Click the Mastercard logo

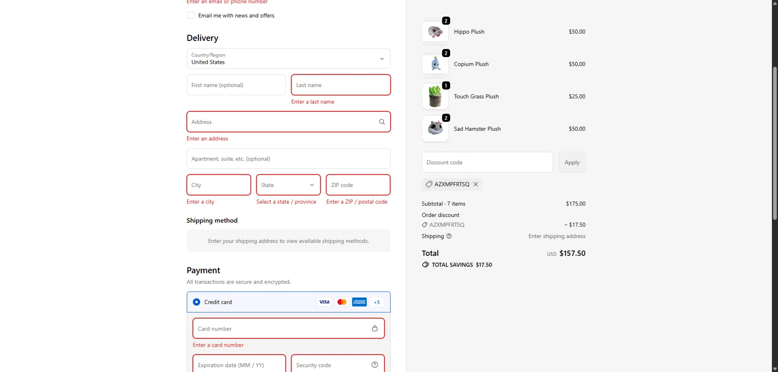(x=342, y=302)
